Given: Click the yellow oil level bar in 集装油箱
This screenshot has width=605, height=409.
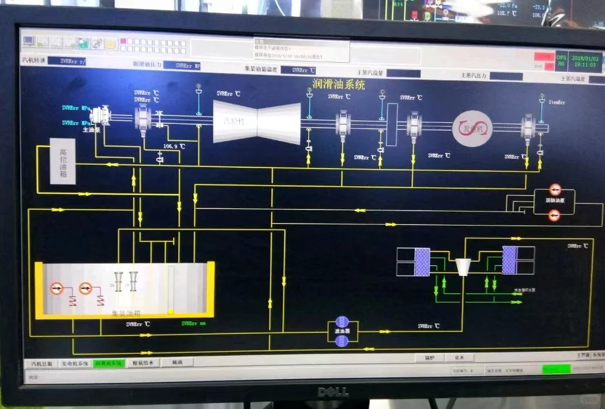Looking at the screenshot, I should (170, 311).
